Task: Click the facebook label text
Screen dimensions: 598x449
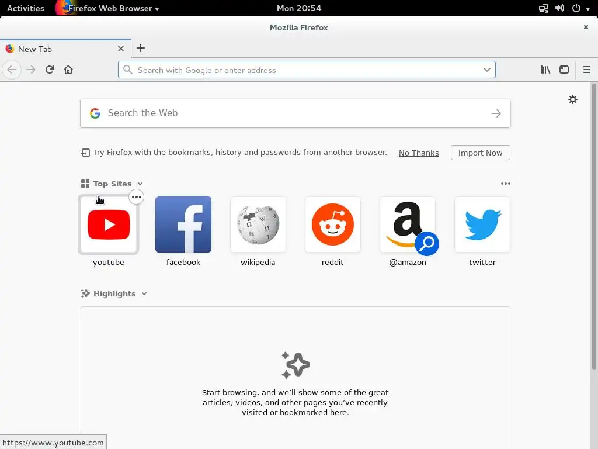Action: coord(183,263)
